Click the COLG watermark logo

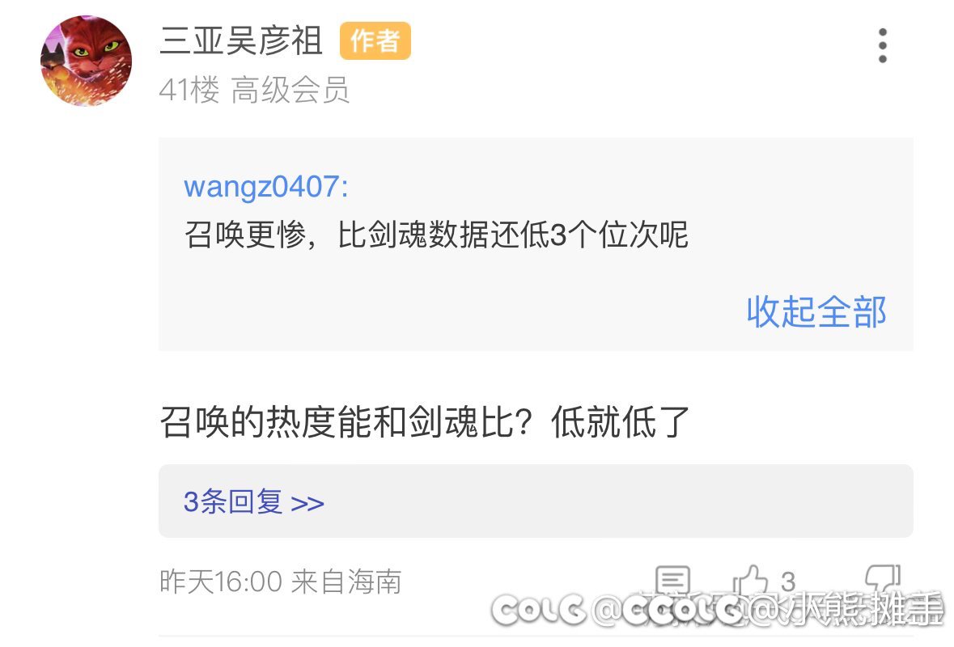[538, 609]
